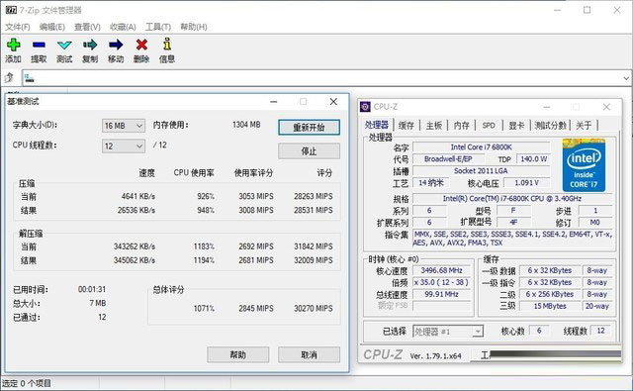
Task: Switch to the 关于 tab in CPU-Z
Action: [584, 125]
